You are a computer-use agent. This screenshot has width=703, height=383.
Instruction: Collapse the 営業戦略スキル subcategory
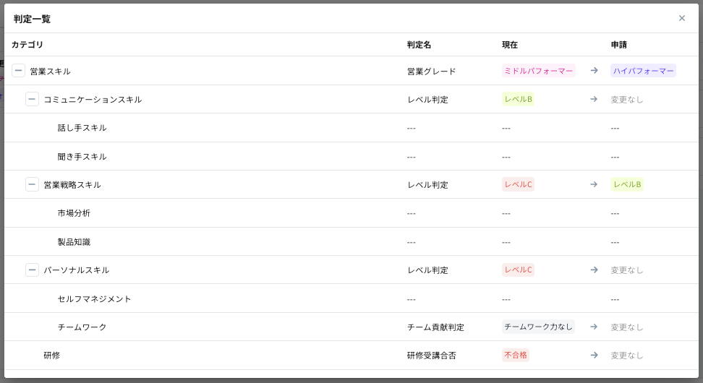[x=32, y=184]
